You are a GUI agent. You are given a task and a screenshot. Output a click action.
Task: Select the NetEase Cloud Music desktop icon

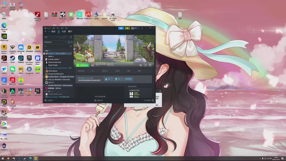coord(13,81)
